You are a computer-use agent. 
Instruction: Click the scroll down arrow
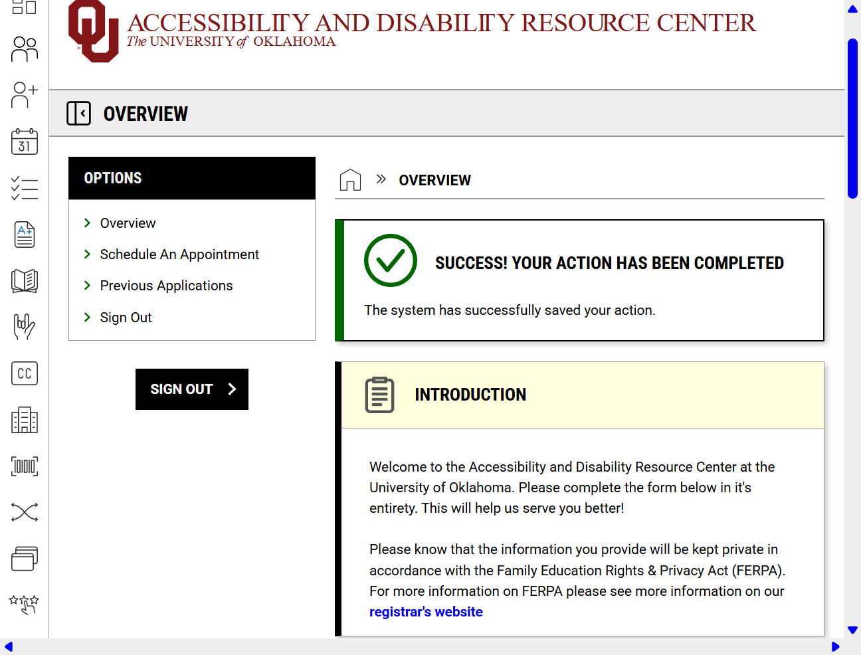click(853, 630)
